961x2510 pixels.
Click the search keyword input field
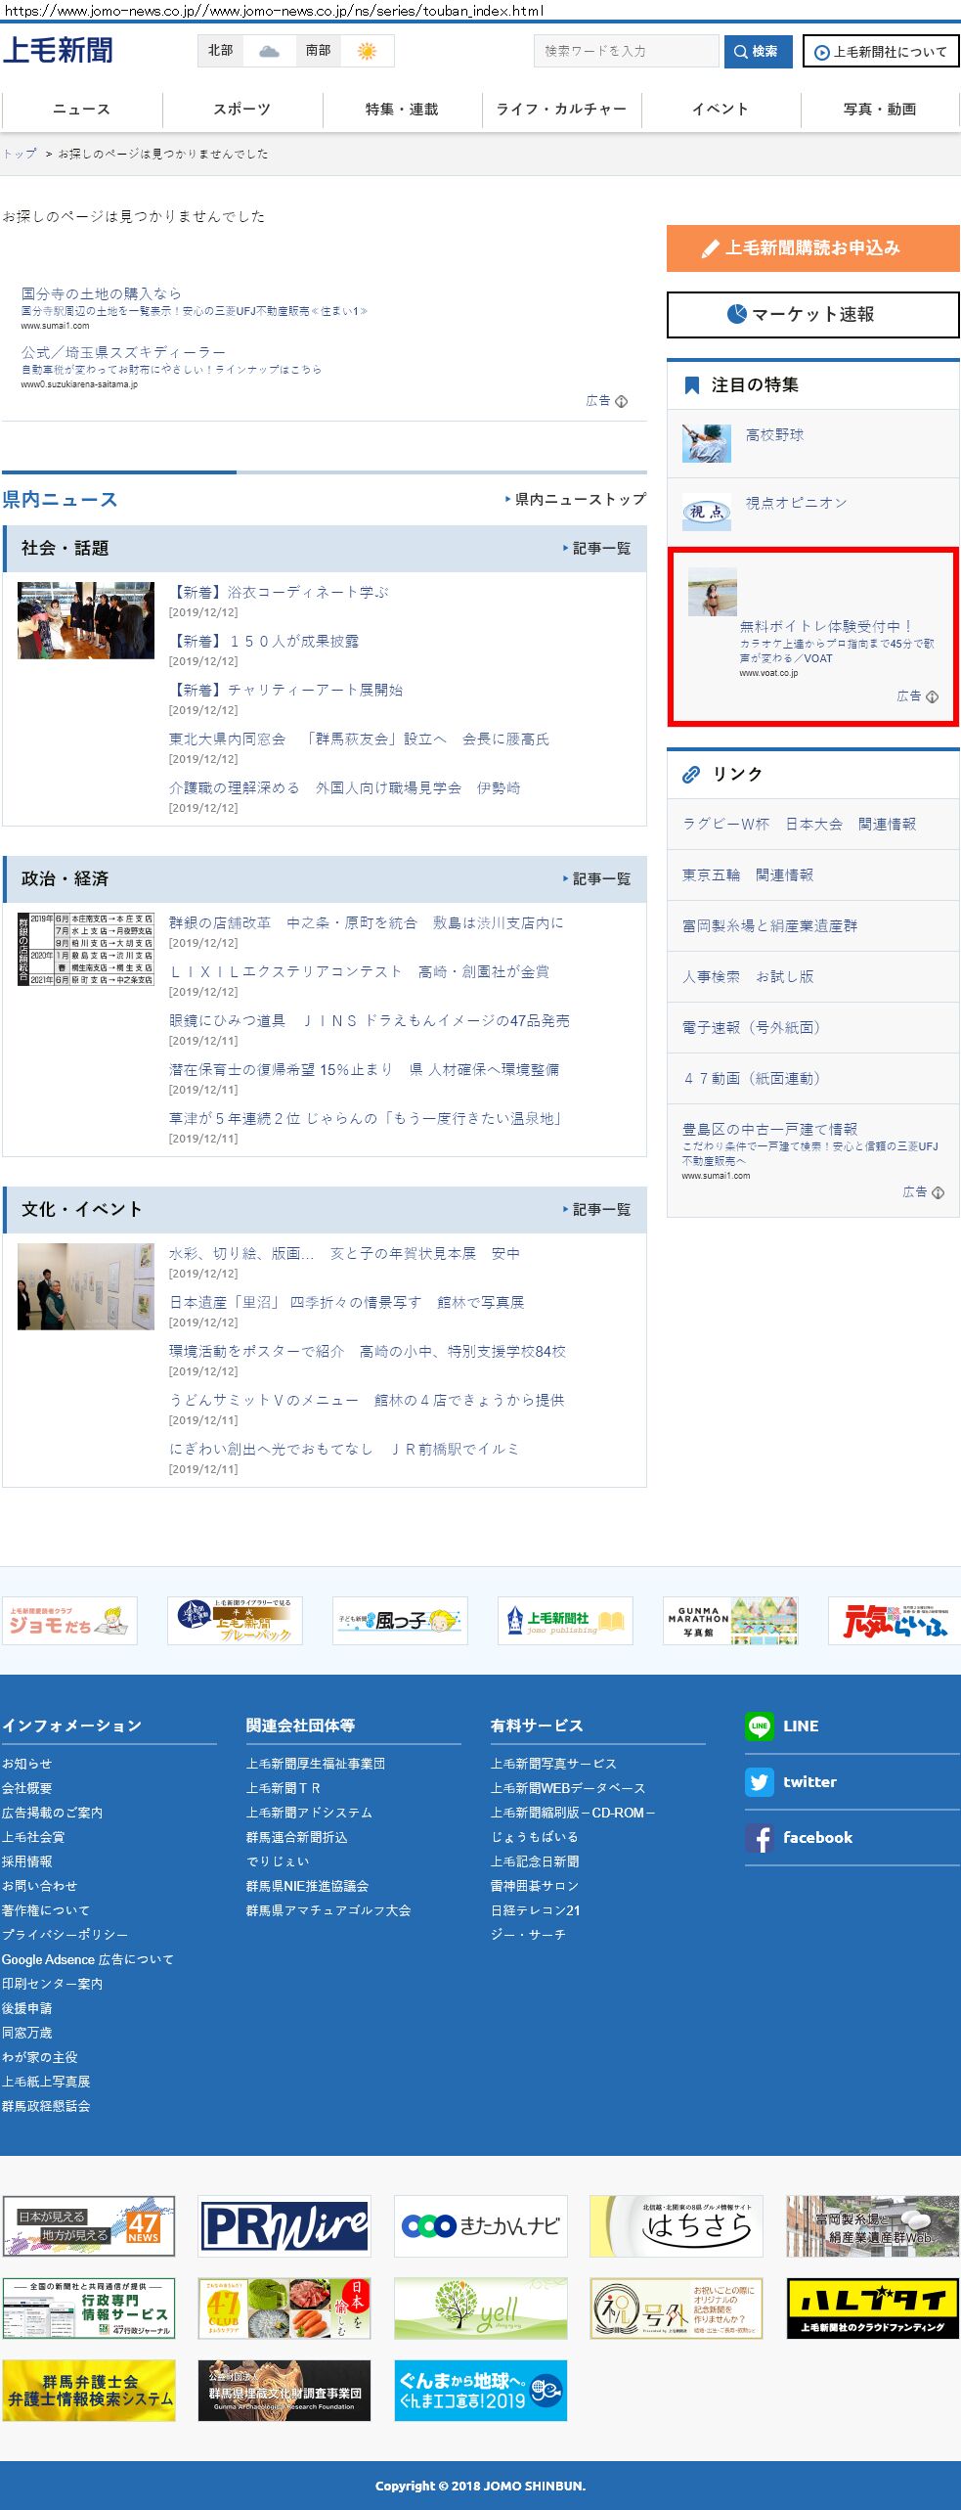click(x=626, y=51)
